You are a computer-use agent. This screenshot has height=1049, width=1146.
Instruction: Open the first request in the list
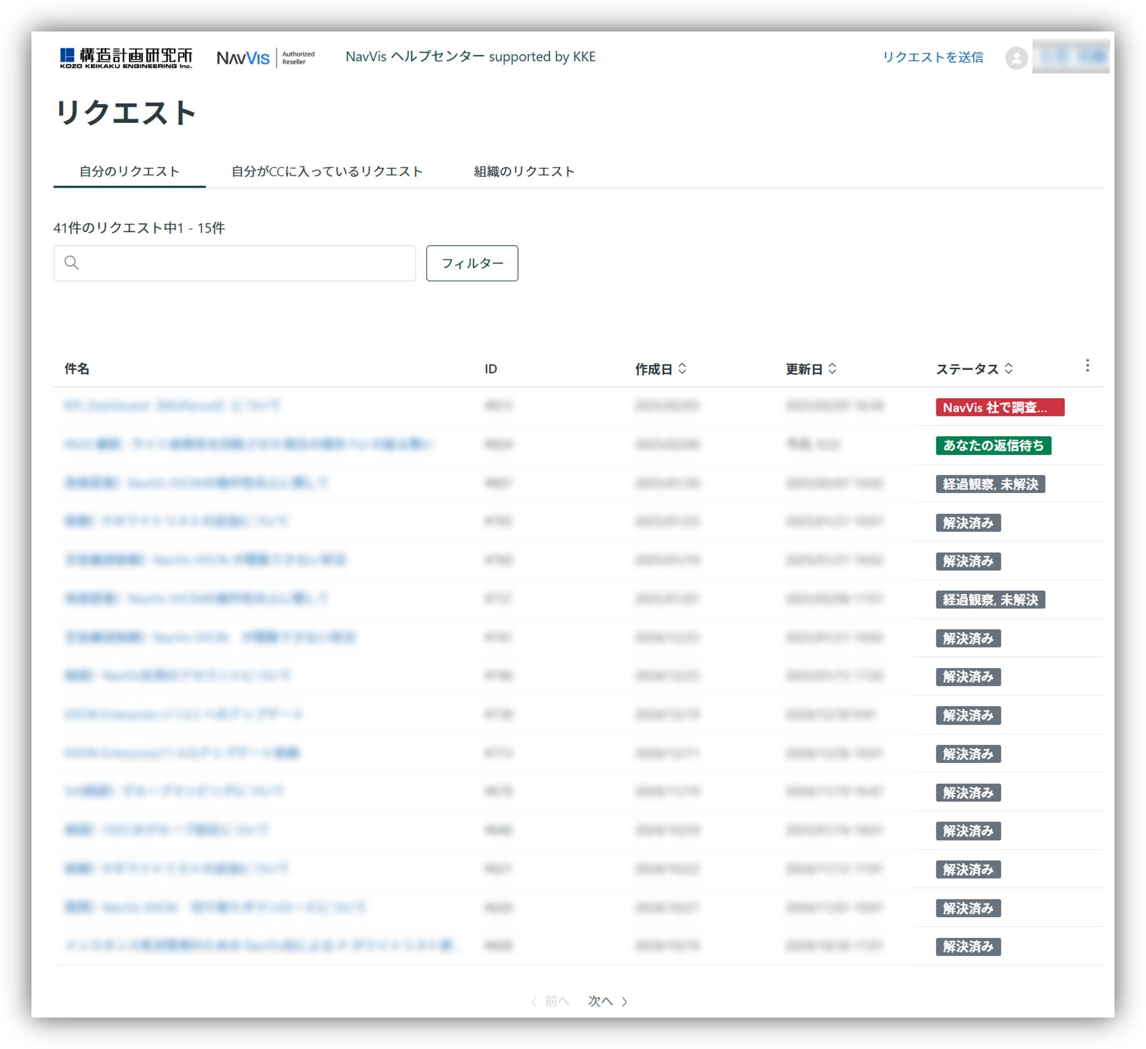(x=172, y=405)
